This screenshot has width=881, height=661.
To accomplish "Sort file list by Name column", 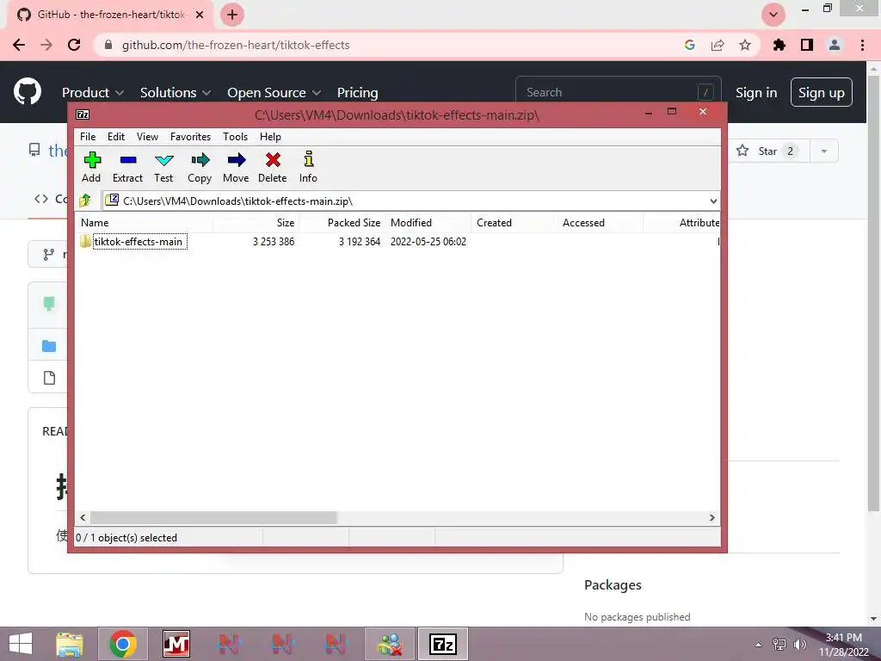I will click(x=144, y=223).
